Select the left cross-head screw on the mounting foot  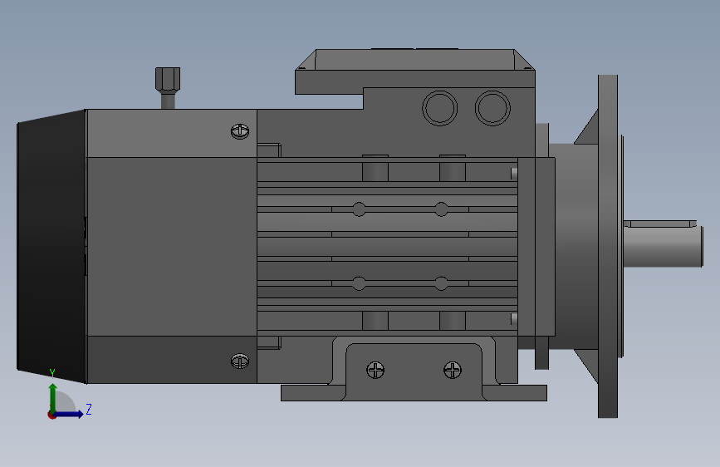(375, 370)
